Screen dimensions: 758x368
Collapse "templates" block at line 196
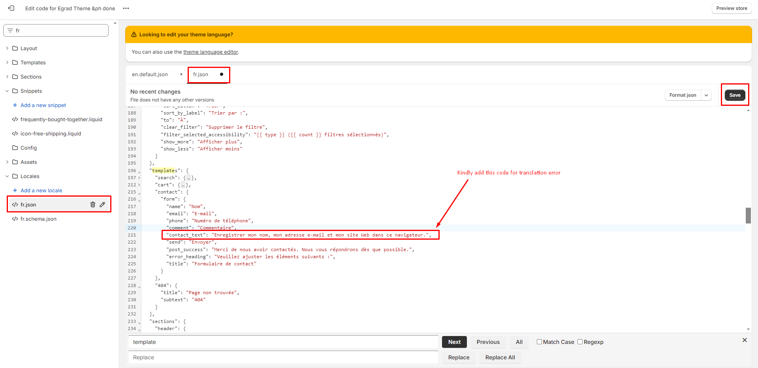pyautogui.click(x=139, y=171)
